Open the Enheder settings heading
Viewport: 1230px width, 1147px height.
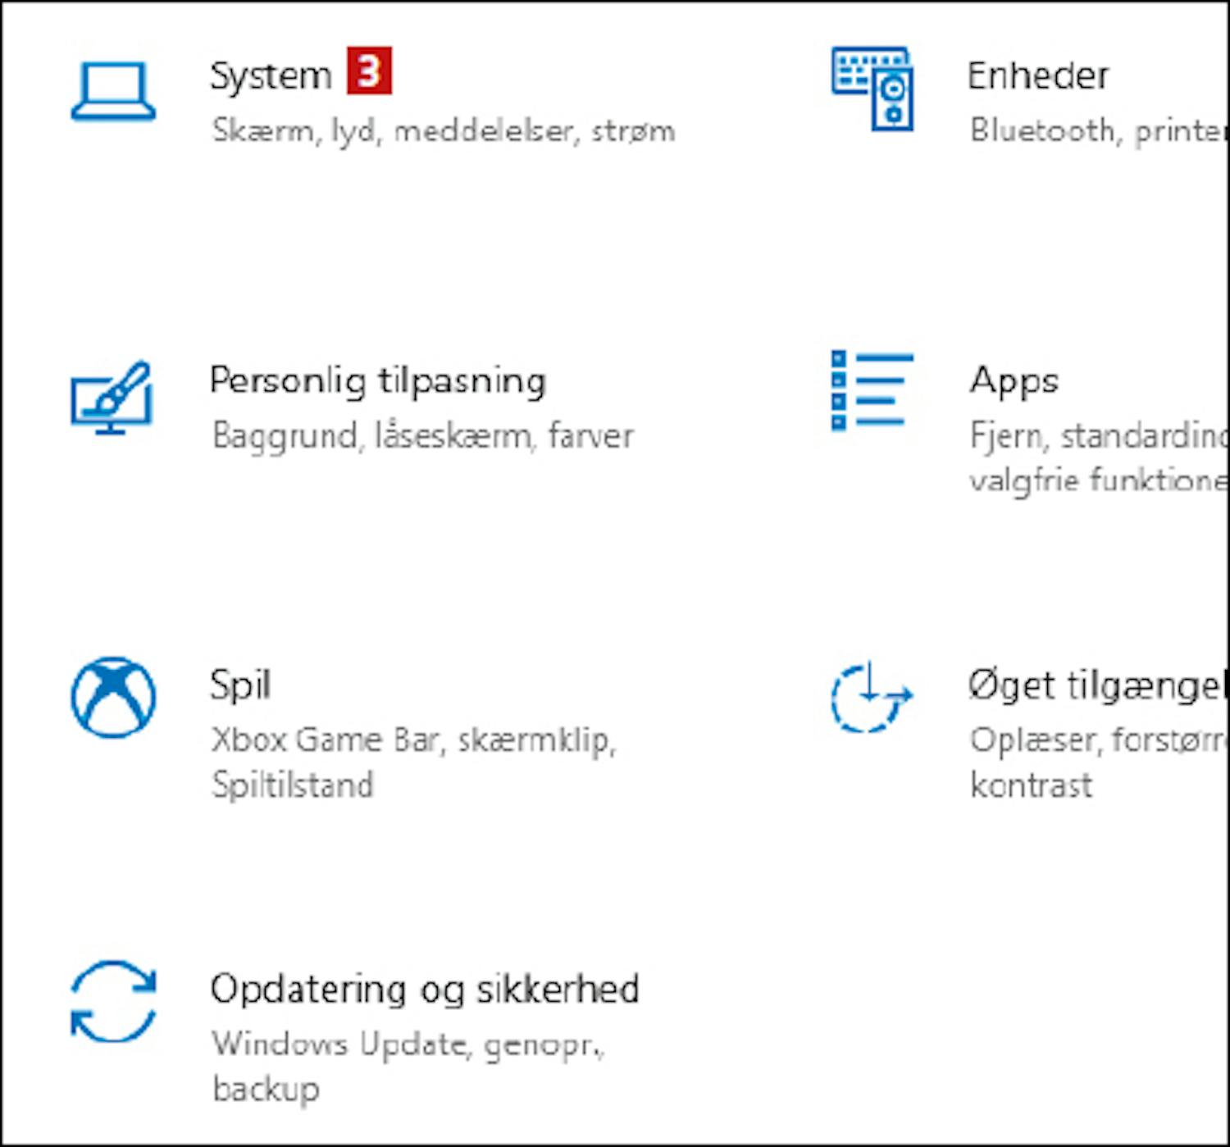coord(1038,75)
